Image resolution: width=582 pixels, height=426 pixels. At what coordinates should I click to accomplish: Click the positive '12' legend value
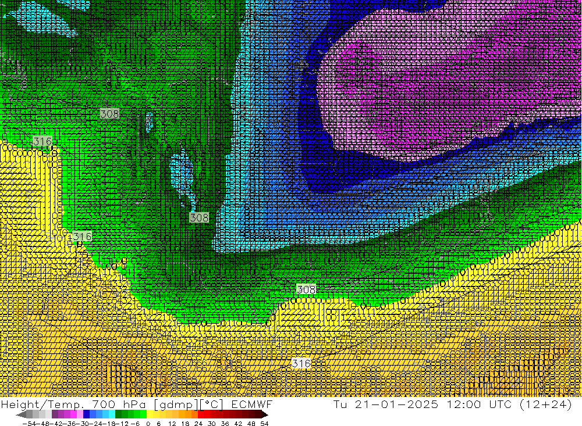(x=172, y=424)
